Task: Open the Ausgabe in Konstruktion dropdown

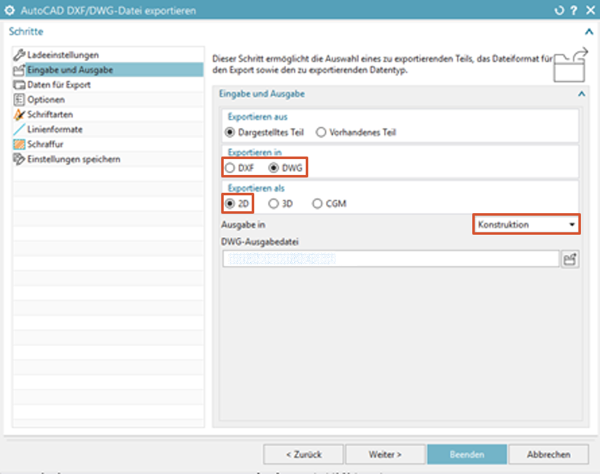Action: point(526,225)
